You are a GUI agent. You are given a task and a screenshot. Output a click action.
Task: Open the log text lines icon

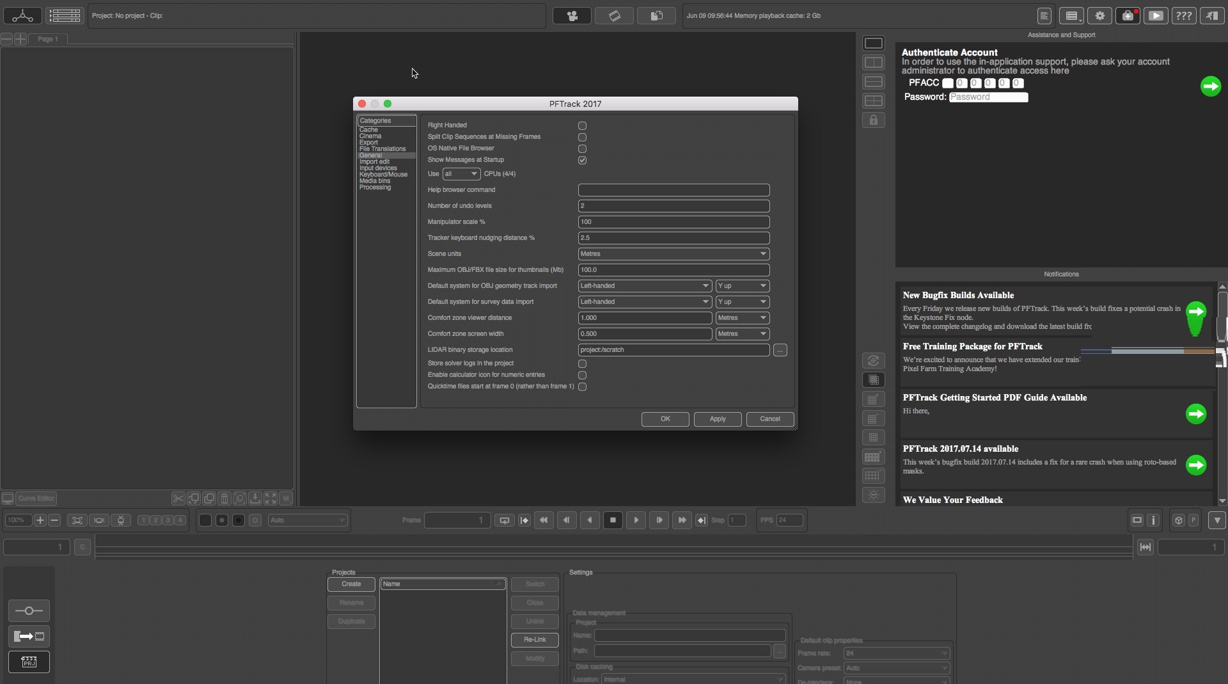pos(1044,16)
